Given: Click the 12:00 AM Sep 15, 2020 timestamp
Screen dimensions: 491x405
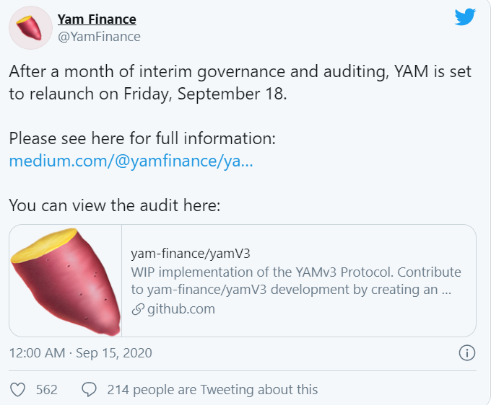Looking at the screenshot, I should point(80,353).
